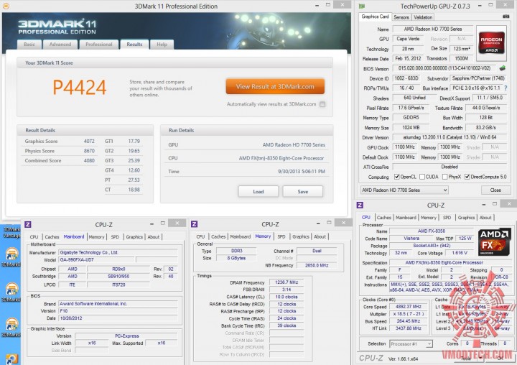This screenshot has width=517, height=365.
Task: Click the Core Voltage value 1.616 V
Action: (458, 253)
